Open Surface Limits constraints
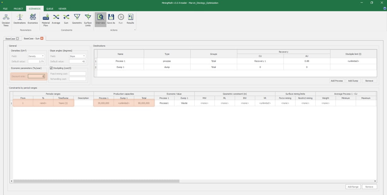This screenshot has height=195, width=387. [x=88, y=19]
